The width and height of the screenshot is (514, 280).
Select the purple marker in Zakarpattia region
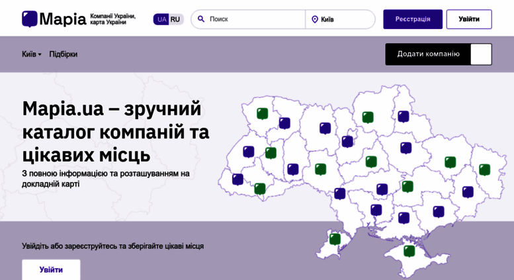[x=237, y=179]
